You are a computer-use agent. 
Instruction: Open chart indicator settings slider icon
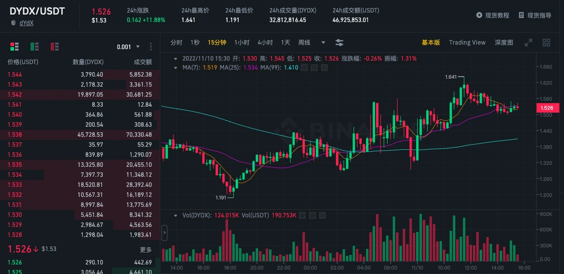339,43
